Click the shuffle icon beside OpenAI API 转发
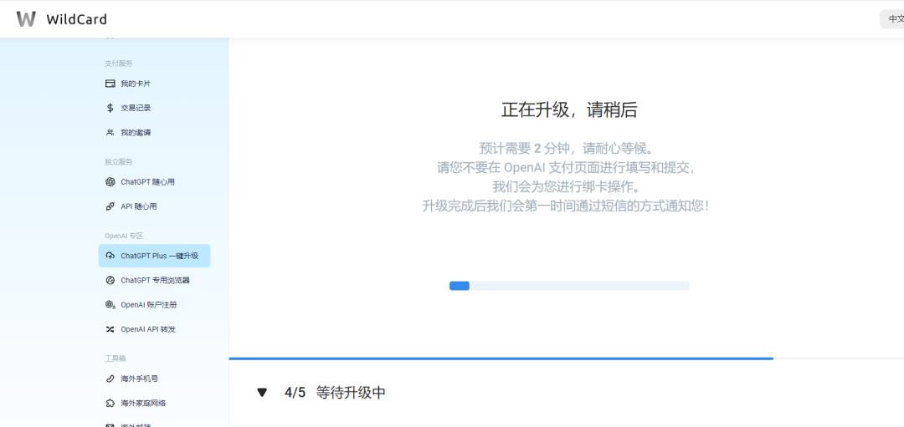Viewport: 904px width, 427px height. [110, 329]
